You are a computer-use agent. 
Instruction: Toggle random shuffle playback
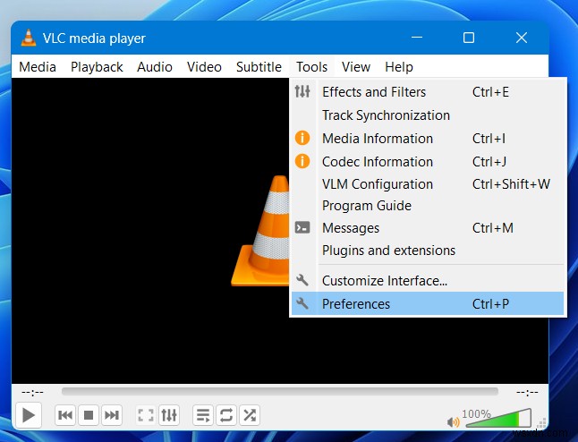click(x=250, y=415)
